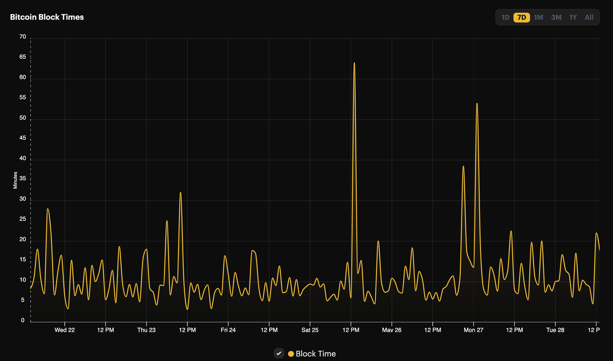This screenshot has height=361, width=613.
Task: Click the 70 y-axis tick label
Action: click(x=23, y=37)
